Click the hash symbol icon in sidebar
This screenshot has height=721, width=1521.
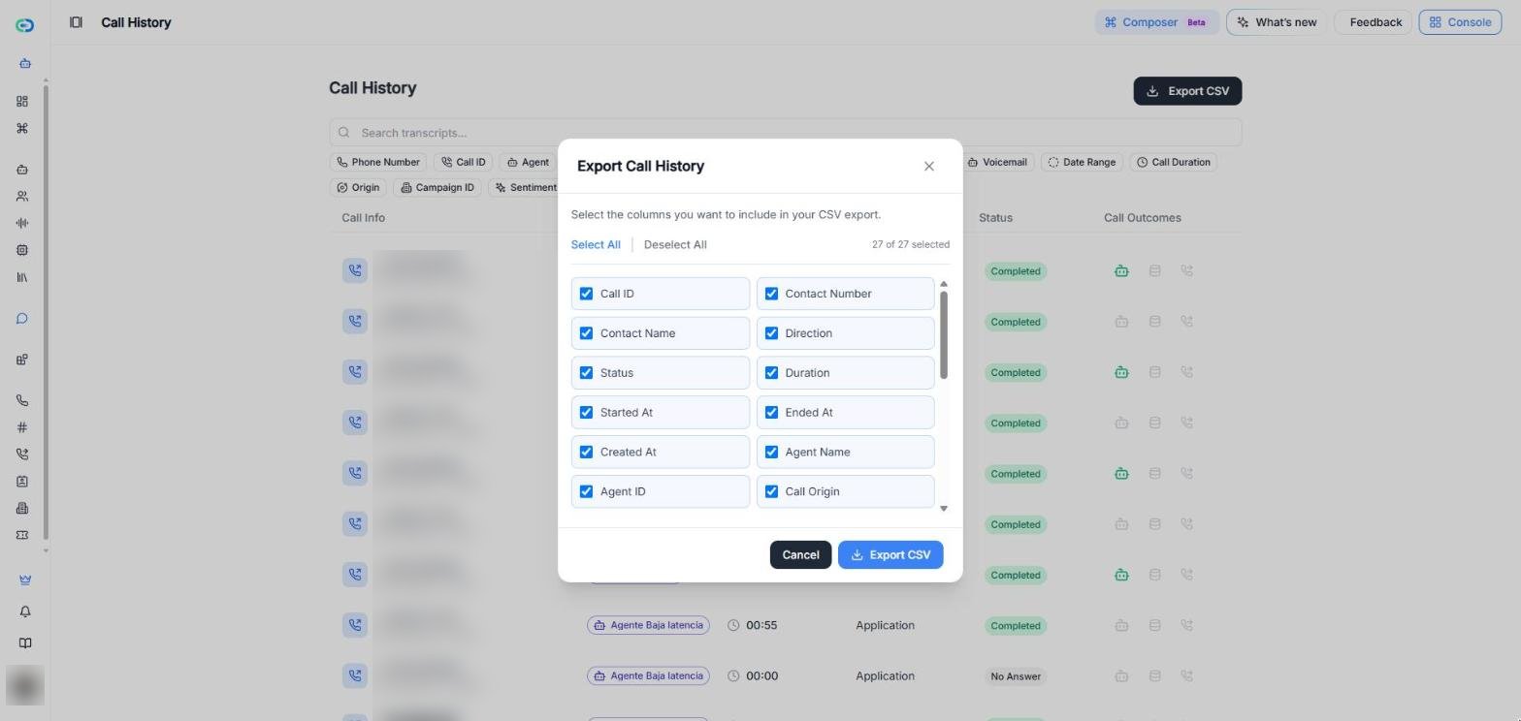(22, 427)
